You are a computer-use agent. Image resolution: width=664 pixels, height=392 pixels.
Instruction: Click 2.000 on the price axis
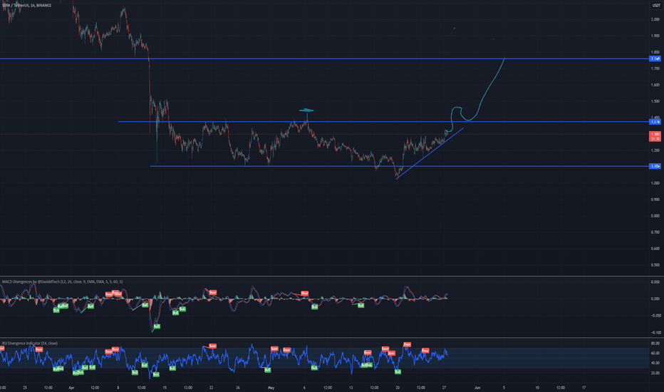(655, 19)
